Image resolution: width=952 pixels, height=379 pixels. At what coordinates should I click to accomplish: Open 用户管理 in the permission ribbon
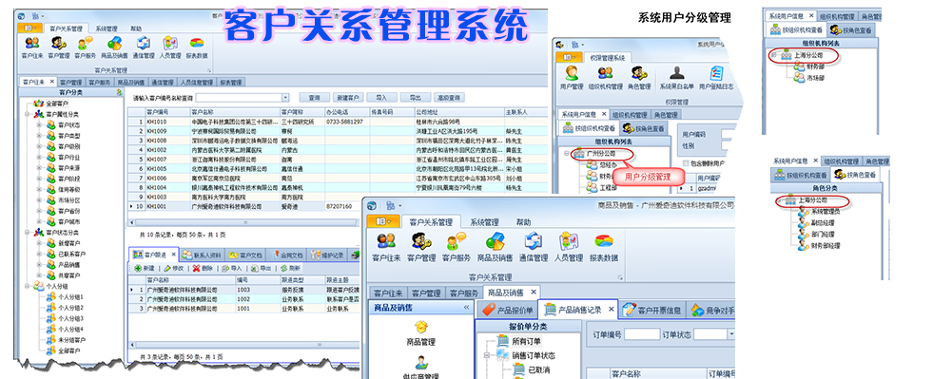571,78
